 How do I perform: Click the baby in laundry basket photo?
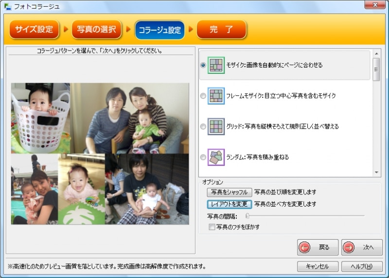[x=40, y=118]
